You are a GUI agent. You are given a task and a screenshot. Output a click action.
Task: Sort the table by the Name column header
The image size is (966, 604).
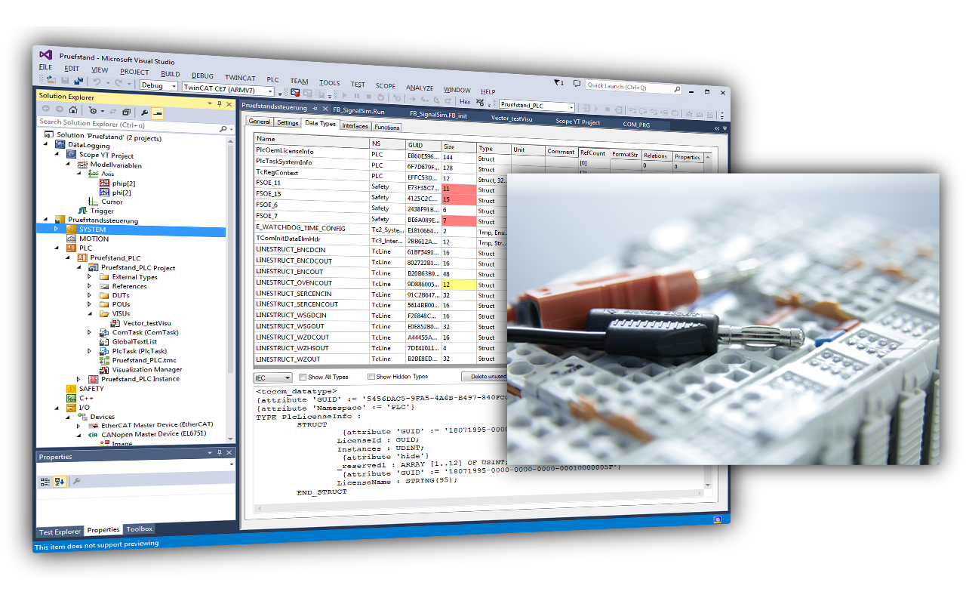pos(312,140)
